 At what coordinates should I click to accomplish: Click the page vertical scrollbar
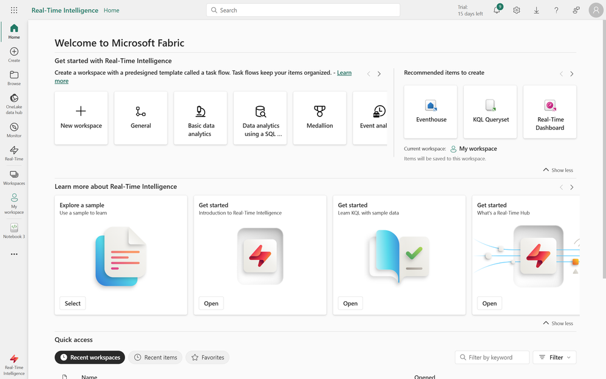604,149
